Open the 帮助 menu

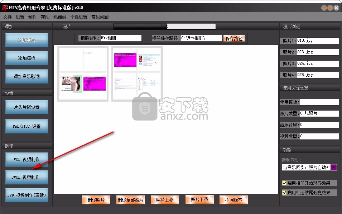pos(45,17)
